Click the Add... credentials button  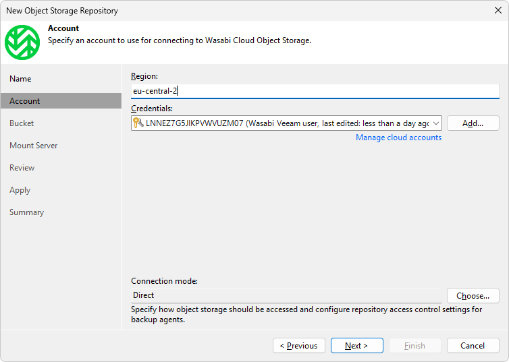pos(473,123)
